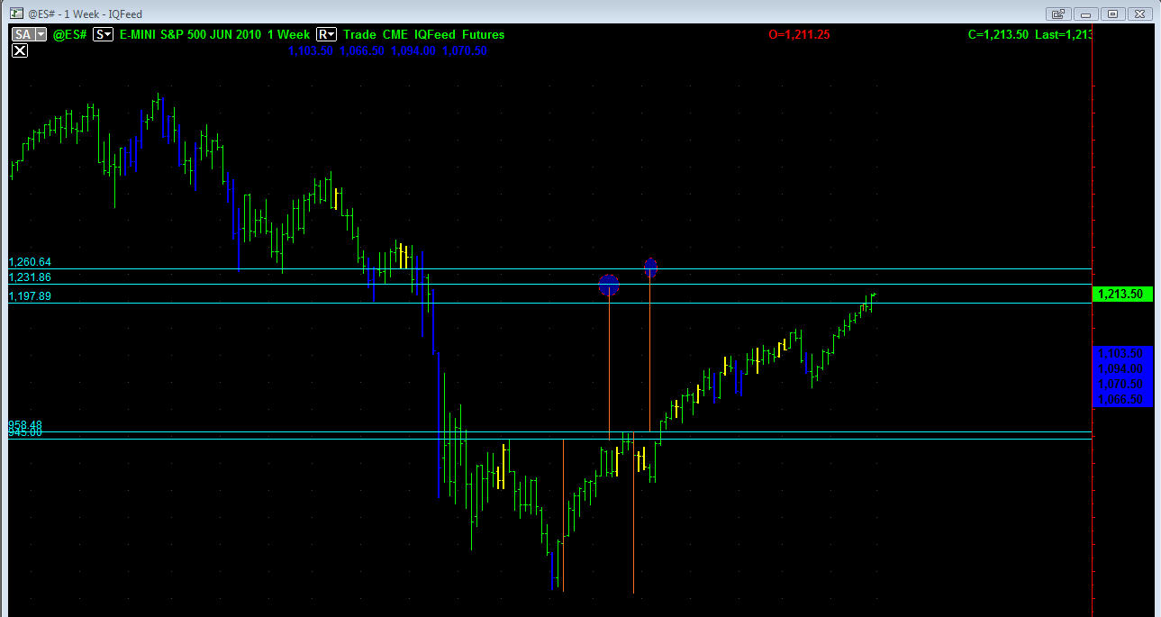1161x617 pixels.
Task: Click the E-MINI S&P 500 JUN 2010 text
Action: coord(190,34)
